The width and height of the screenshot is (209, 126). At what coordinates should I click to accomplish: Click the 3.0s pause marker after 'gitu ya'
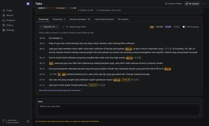pos(138,58)
